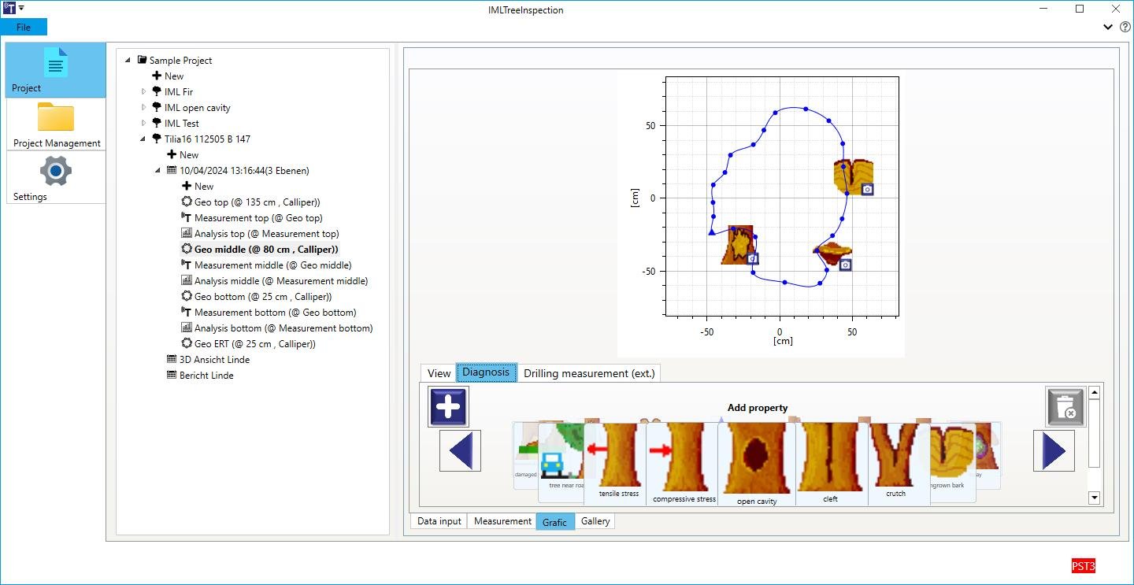Choose the compressive stress property icon

point(684,464)
